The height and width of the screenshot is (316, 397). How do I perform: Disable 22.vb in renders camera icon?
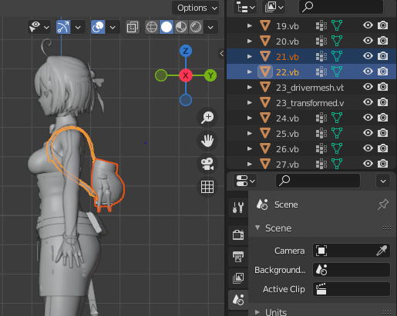(383, 72)
